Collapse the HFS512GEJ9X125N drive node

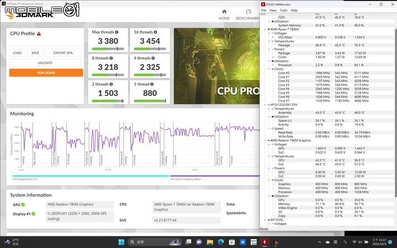coord(265,105)
